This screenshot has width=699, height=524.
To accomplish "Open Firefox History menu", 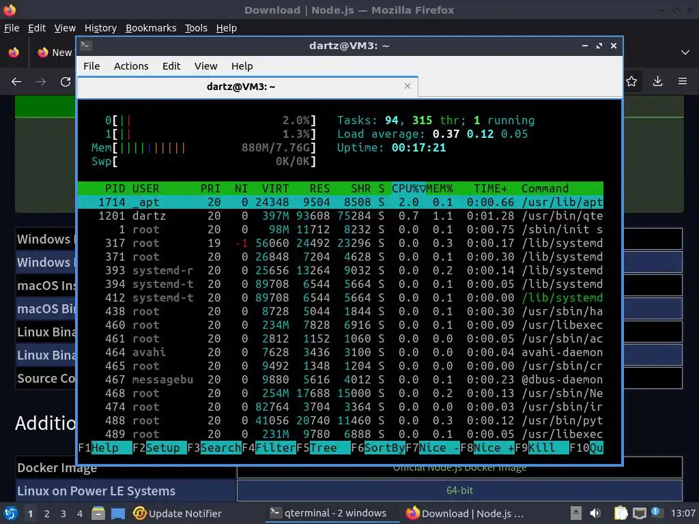I will (100, 28).
